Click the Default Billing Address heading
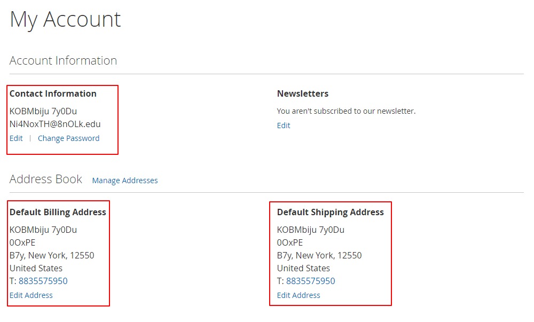The width and height of the screenshot is (534, 322). point(58,213)
